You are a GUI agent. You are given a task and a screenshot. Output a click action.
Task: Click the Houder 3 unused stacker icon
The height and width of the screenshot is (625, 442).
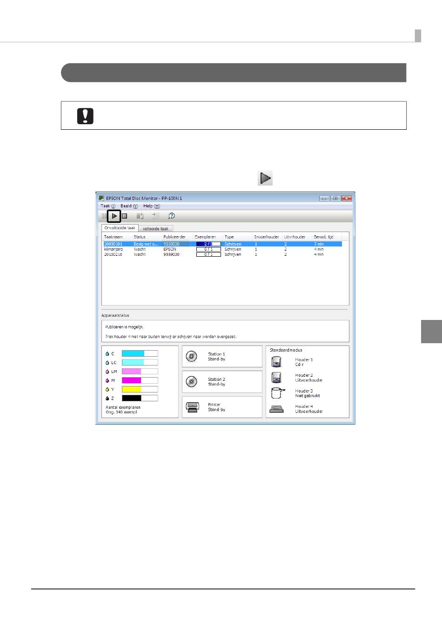pos(277,393)
